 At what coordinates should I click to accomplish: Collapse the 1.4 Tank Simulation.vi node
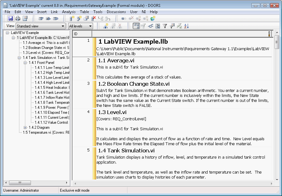coord(19,58)
